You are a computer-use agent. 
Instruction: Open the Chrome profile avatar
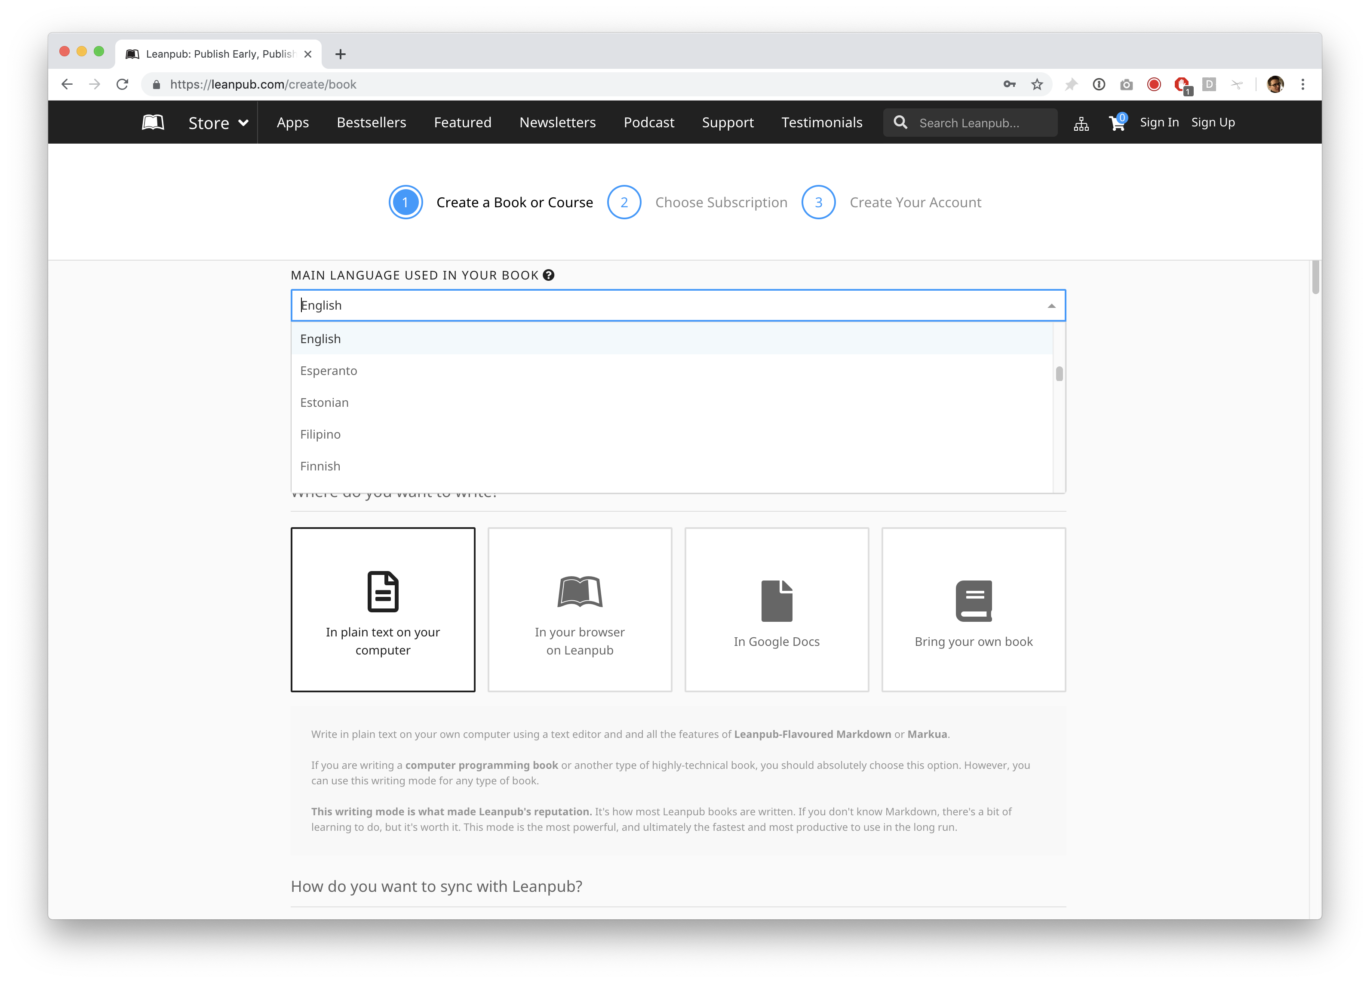pos(1275,85)
